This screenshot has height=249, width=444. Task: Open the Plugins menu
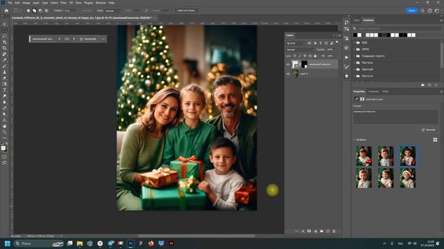click(88, 3)
